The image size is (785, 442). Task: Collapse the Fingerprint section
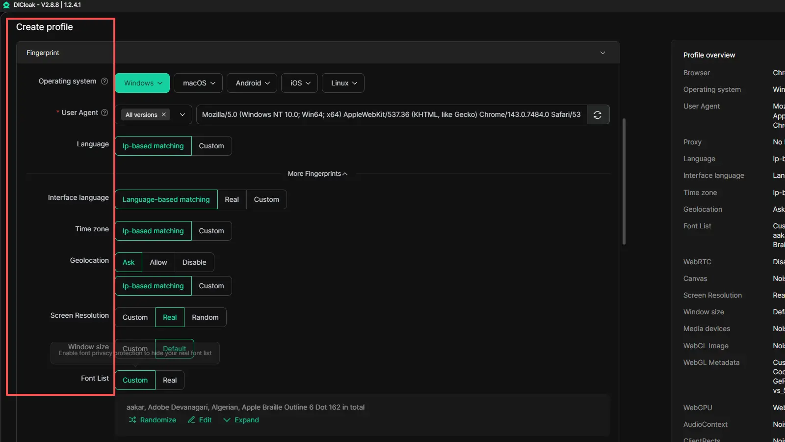pos(602,53)
